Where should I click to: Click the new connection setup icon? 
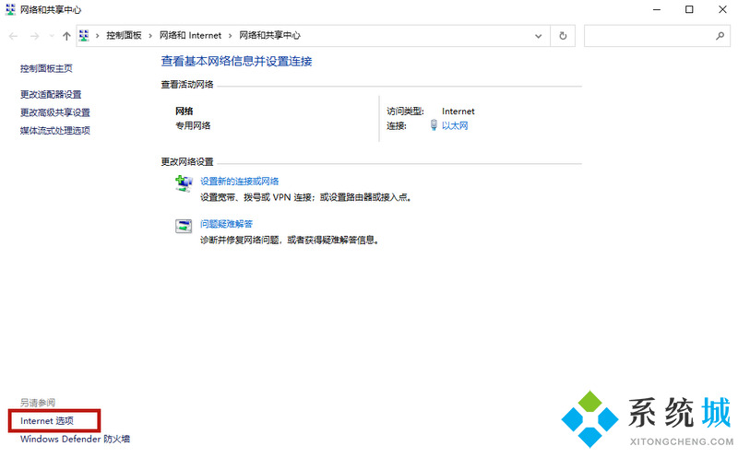184,182
